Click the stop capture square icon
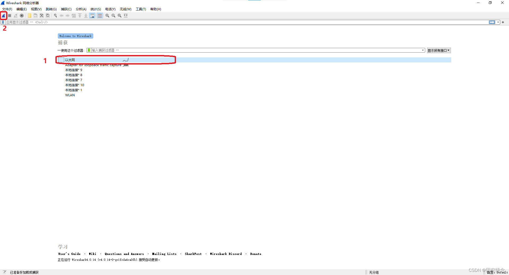Viewport: 509px width, 275px height. 10,16
